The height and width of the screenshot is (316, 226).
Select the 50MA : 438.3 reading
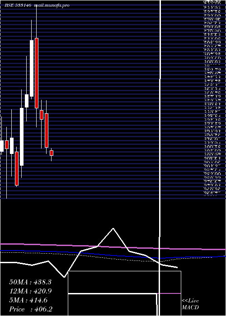pos(30,282)
